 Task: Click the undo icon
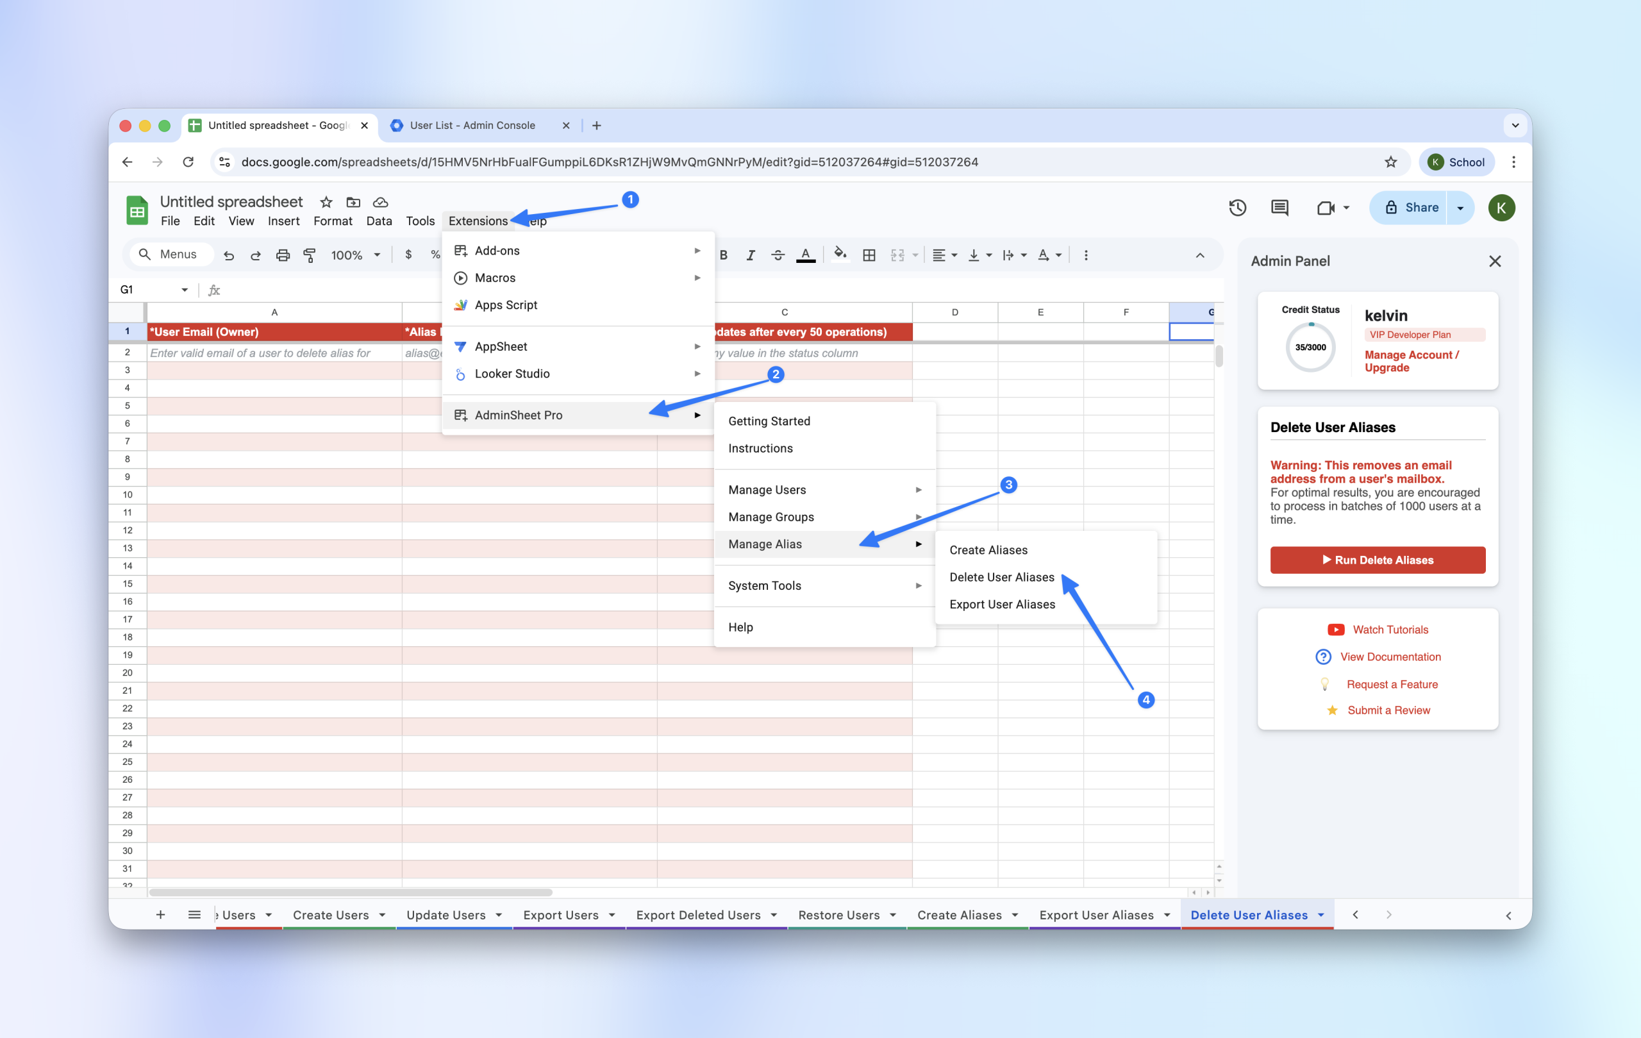point(229,255)
